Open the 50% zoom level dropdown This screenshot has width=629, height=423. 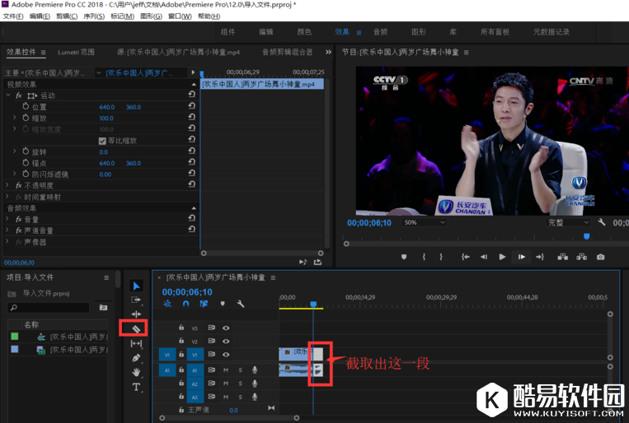pos(425,222)
